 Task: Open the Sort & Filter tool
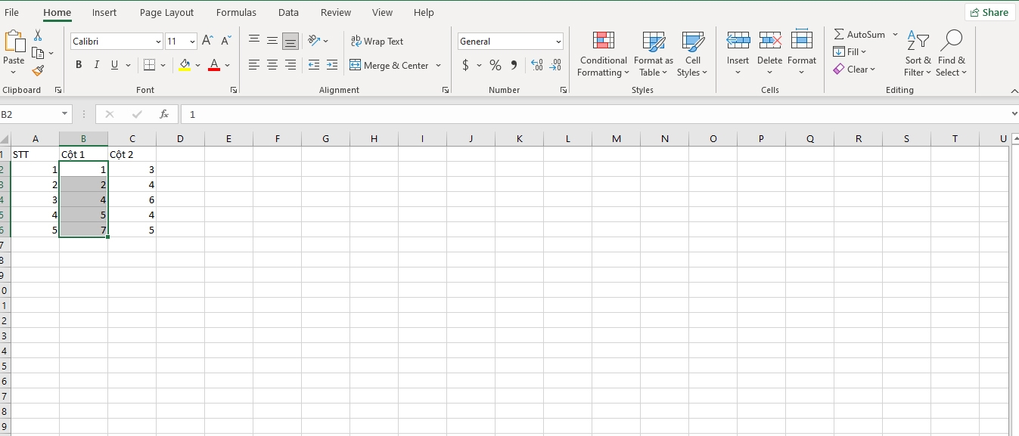click(917, 53)
